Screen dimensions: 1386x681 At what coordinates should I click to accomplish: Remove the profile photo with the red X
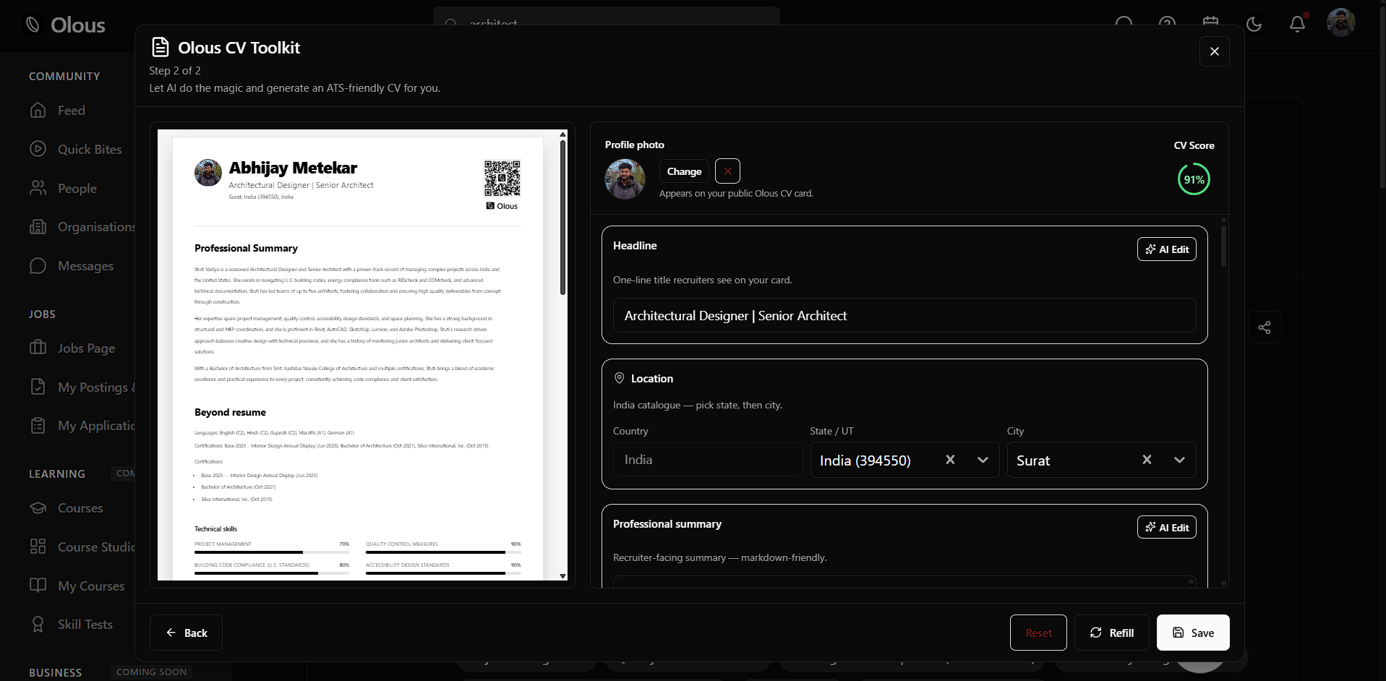pyautogui.click(x=727, y=171)
